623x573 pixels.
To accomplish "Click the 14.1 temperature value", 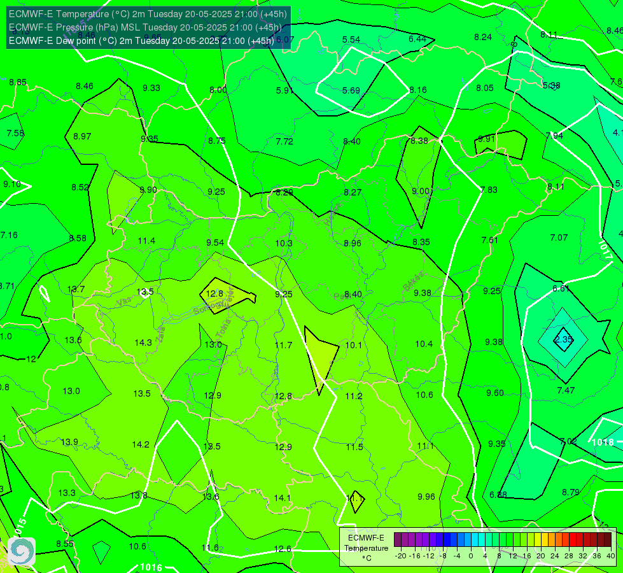I will click(282, 498).
